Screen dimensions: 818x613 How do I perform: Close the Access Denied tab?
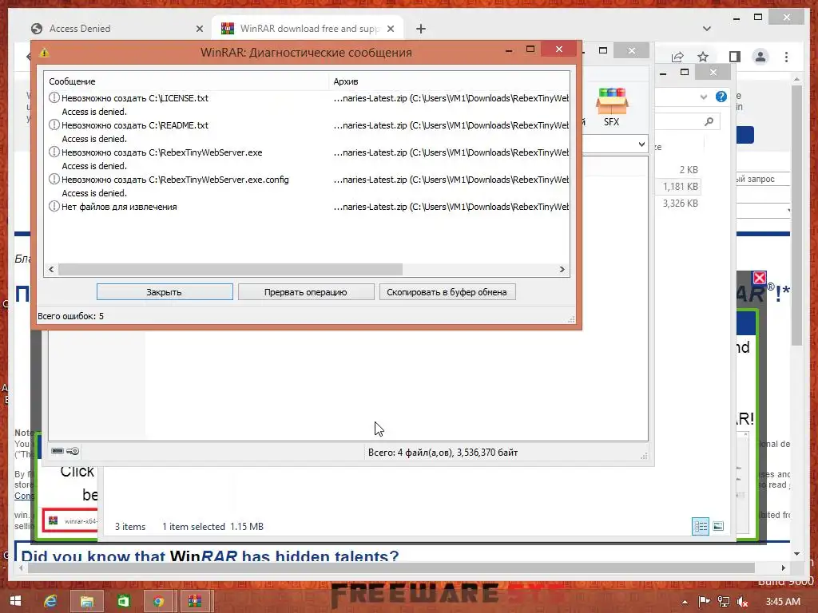199,29
